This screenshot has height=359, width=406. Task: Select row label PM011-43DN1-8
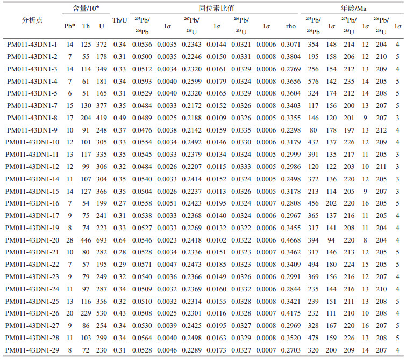pos(32,118)
